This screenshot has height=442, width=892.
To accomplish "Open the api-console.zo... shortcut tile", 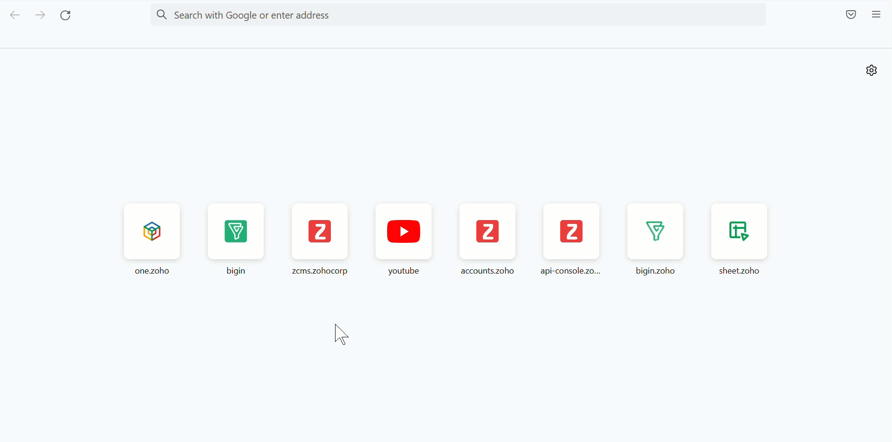I will pos(571,231).
